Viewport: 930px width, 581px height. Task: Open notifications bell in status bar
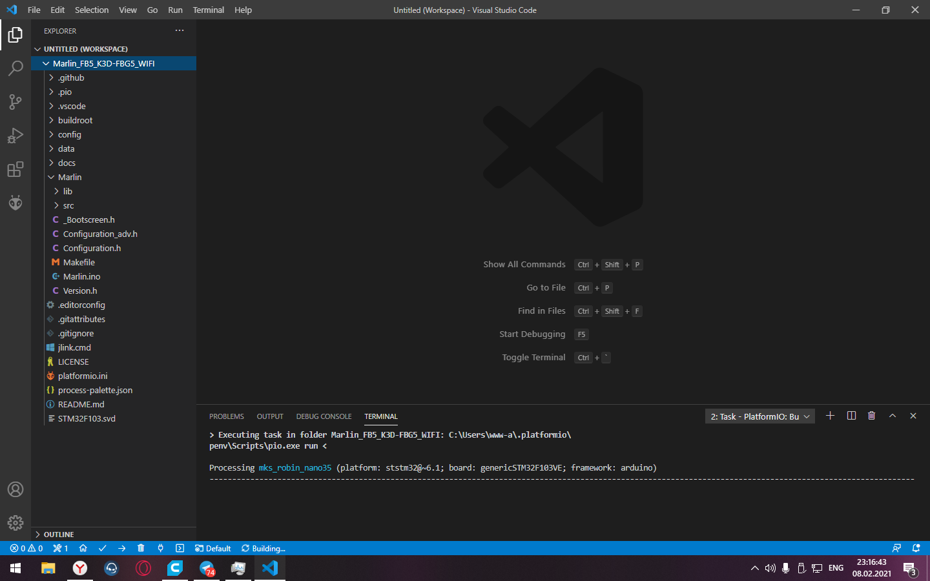click(x=916, y=548)
